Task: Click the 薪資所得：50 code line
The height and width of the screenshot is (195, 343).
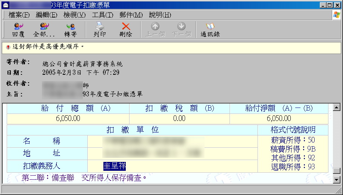Action: (293, 140)
